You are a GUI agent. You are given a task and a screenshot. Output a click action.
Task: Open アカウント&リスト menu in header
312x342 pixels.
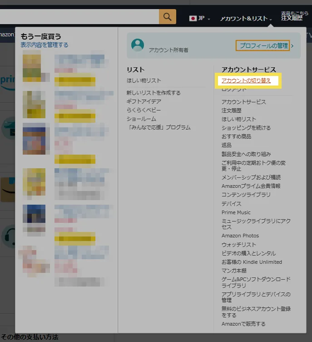click(x=246, y=19)
